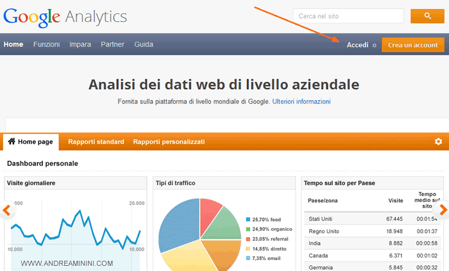This screenshot has width=449, height=271.
Task: Click the Accedi sign-in link
Action: (357, 45)
